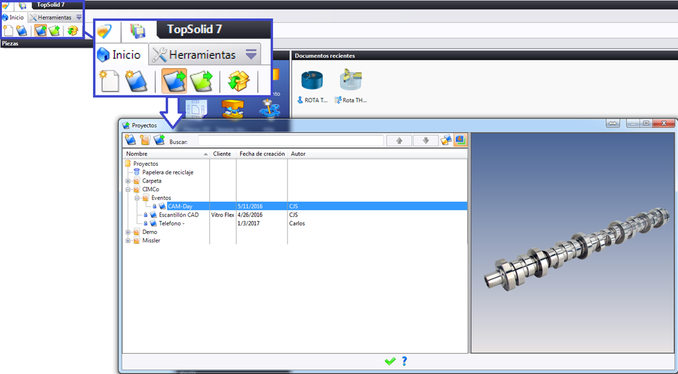
Task: Click the import project icon left of Buscar
Action: coord(159,140)
